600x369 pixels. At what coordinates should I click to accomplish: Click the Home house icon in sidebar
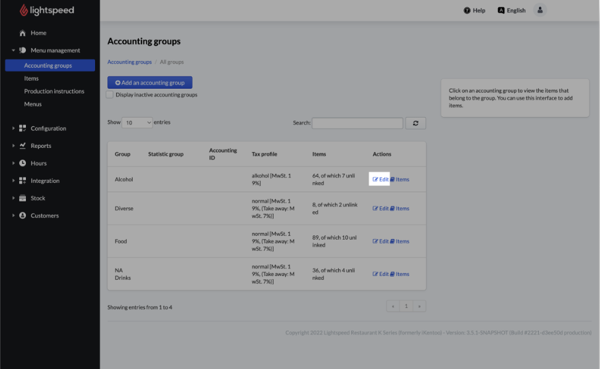coord(23,33)
